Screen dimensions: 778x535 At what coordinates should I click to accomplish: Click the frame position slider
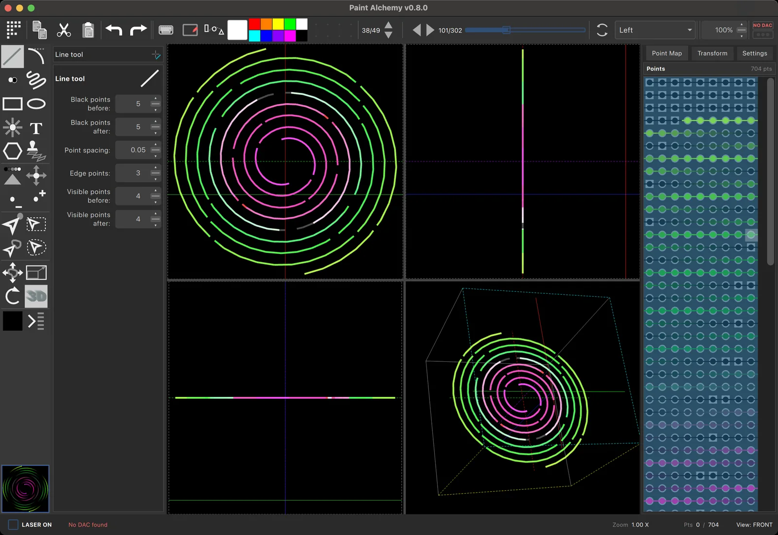tap(525, 30)
